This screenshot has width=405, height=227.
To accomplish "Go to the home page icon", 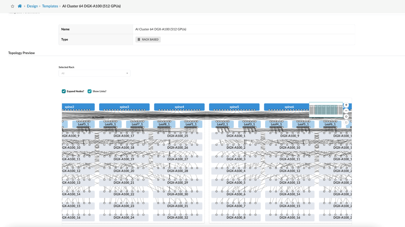I will [x=20, y=6].
